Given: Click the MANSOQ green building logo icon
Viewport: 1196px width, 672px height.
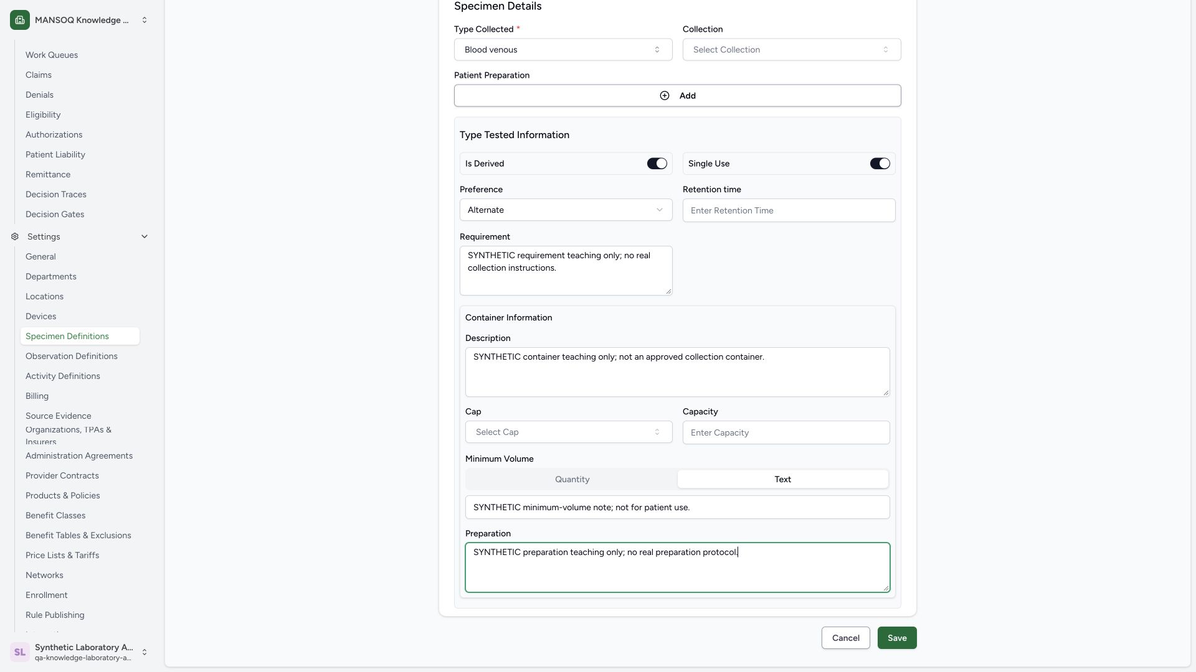Looking at the screenshot, I should click(20, 20).
